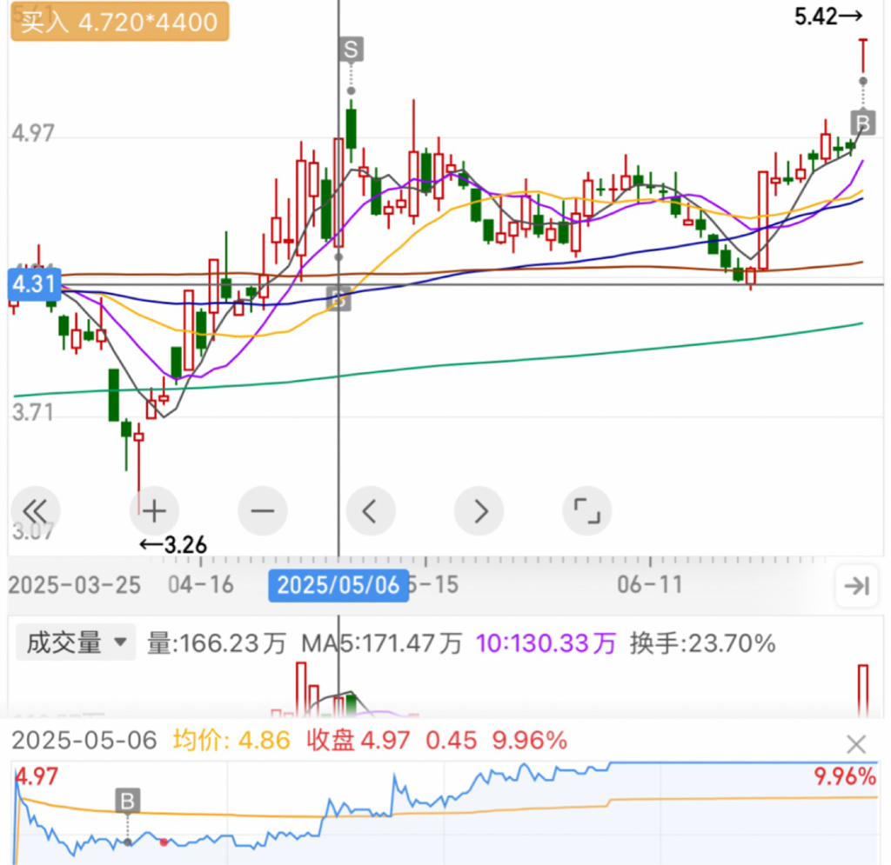This screenshot has width=891, height=865.
Task: Tap the 收盘 4.97 closing price
Action: click(358, 741)
